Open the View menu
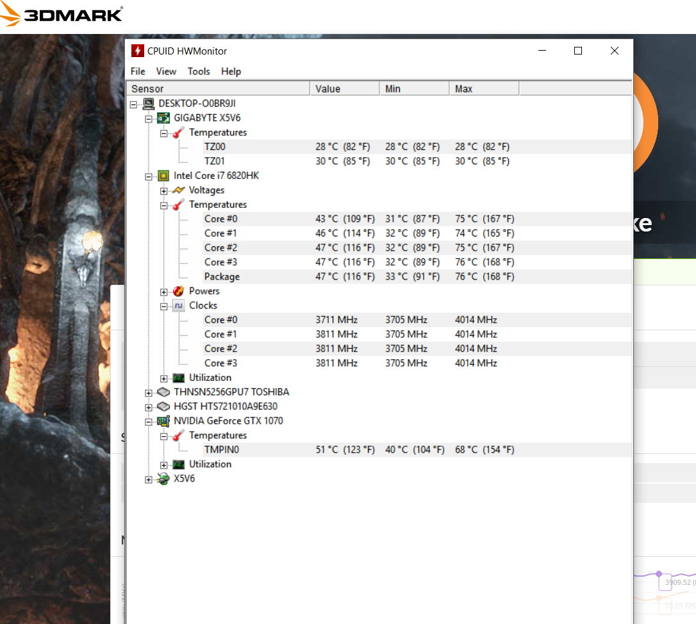696x624 pixels. click(166, 71)
